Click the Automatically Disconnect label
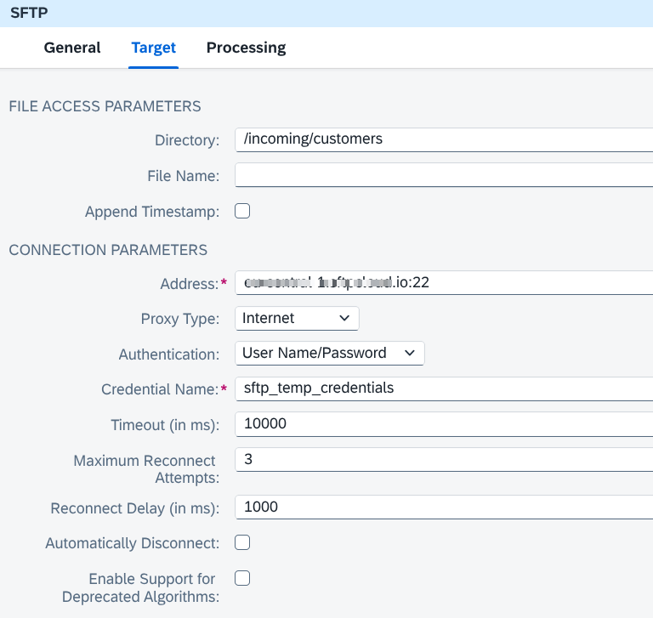The height and width of the screenshot is (618, 653). (133, 543)
